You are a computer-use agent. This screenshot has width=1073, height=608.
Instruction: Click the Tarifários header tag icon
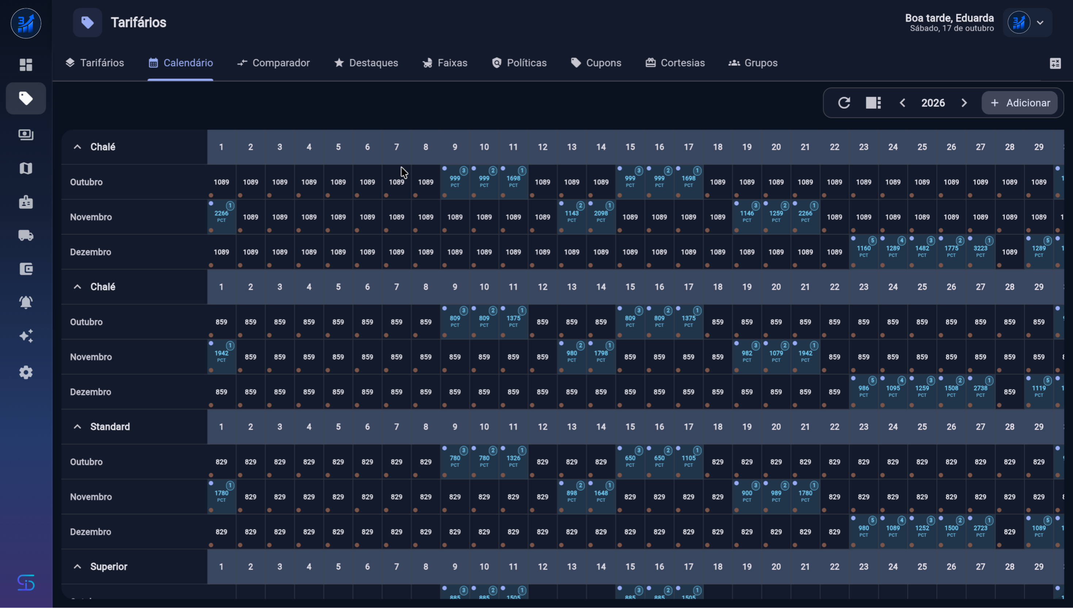87,23
